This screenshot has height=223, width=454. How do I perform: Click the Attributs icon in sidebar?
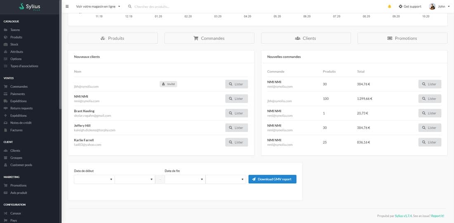(x=5, y=52)
